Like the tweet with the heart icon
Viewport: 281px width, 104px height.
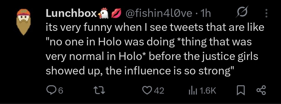coord(148,90)
